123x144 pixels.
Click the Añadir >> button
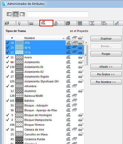coord(106,67)
